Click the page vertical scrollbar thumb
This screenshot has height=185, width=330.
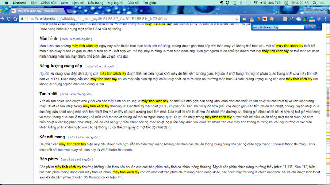328,103
